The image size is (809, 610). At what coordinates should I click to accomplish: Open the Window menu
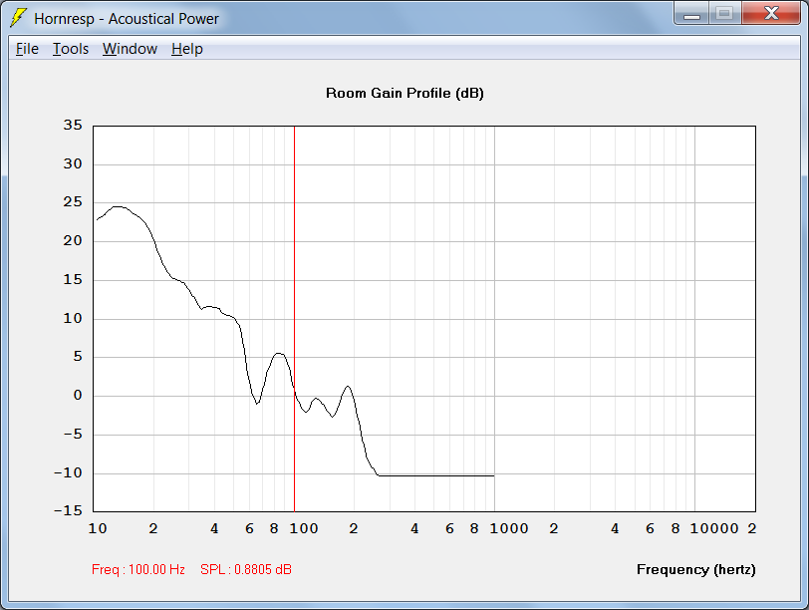tap(130, 49)
